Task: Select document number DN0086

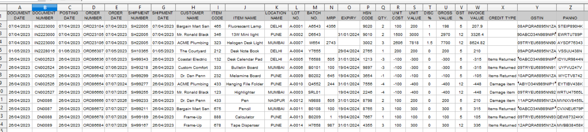Action: click(x=44, y=101)
